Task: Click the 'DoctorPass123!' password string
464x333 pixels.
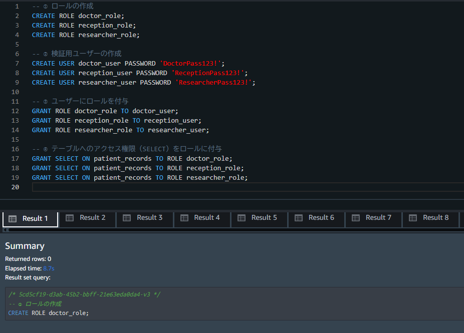Action: point(190,64)
